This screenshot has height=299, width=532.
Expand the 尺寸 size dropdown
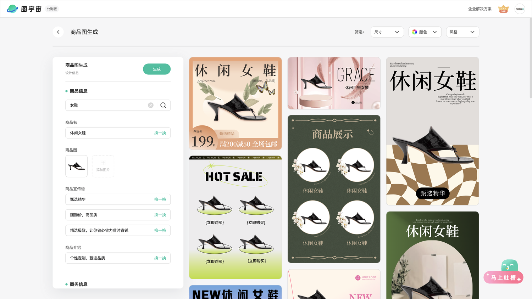(387, 32)
